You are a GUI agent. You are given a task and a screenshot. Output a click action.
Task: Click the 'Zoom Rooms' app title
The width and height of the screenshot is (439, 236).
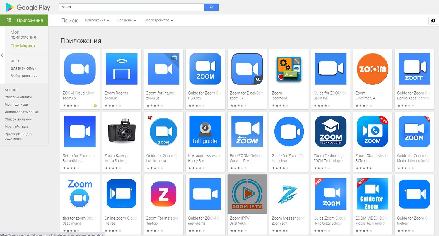pyautogui.click(x=116, y=93)
